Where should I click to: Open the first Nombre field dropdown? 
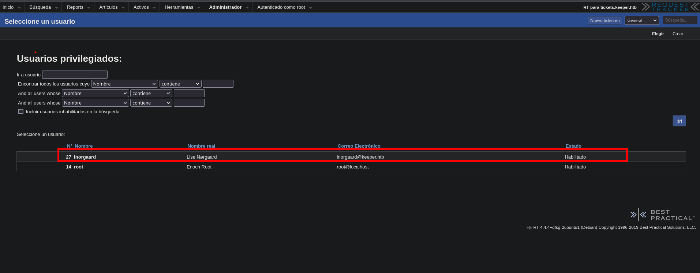[x=124, y=84]
